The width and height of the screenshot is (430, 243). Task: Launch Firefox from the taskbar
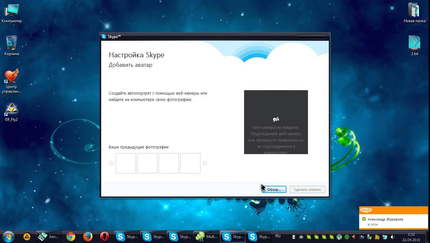[x=88, y=237]
